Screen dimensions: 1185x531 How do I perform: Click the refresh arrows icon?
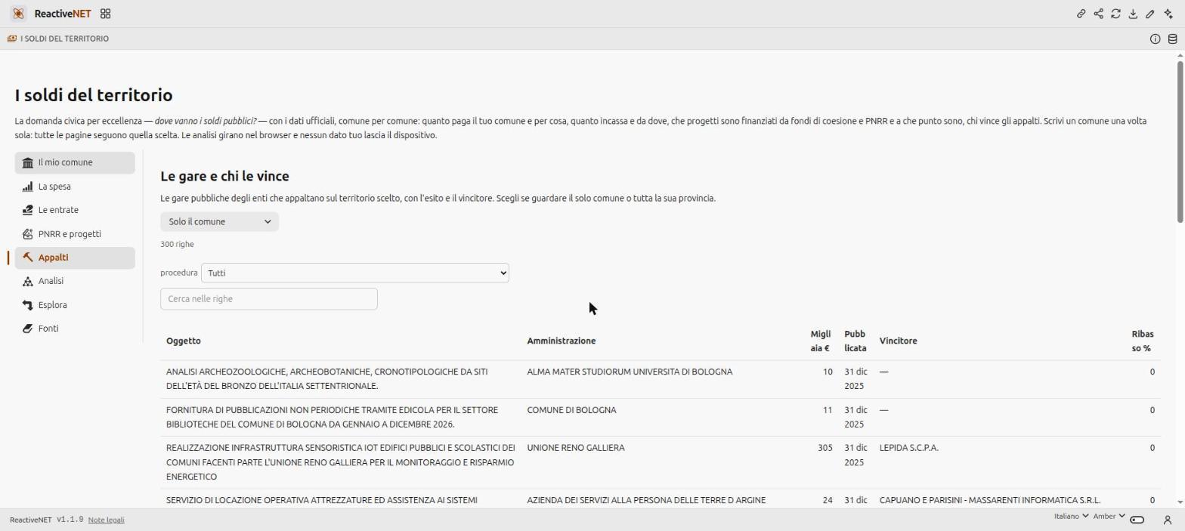click(x=1115, y=14)
